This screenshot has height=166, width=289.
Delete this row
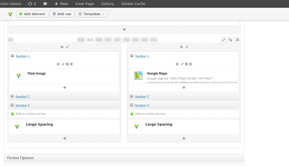tap(238, 40)
